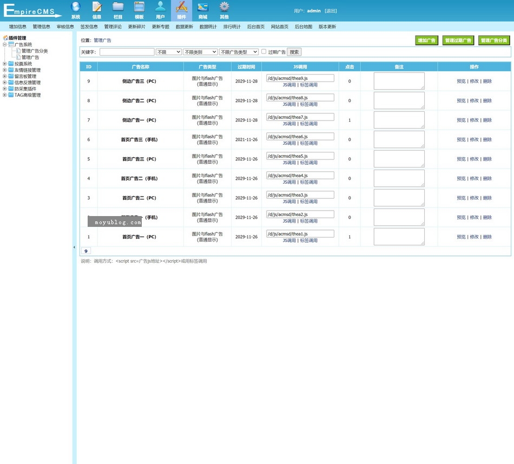Screen dimensions: 514x464
Task: Expand the 投票系统 tree node
Action: [x=4, y=64]
